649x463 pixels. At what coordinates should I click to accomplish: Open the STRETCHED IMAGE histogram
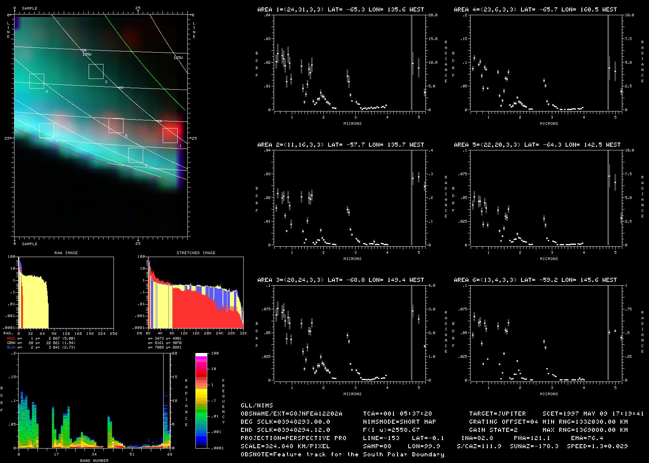(196, 292)
